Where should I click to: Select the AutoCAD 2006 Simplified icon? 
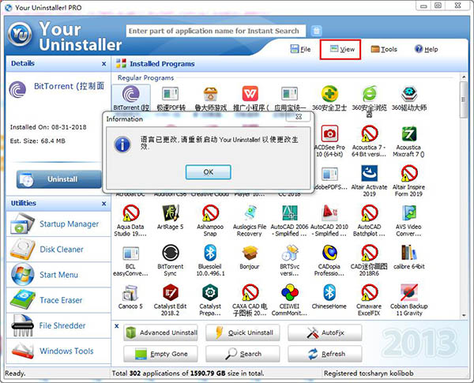click(x=290, y=212)
